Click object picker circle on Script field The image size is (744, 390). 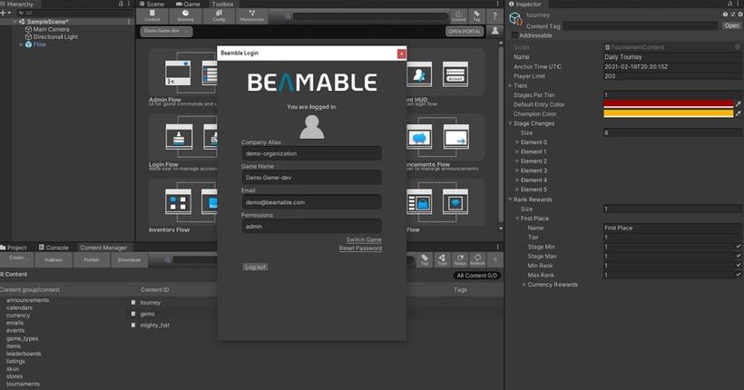pyautogui.click(x=738, y=47)
